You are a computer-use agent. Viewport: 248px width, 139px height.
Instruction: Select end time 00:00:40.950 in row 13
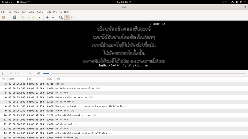coord(35,129)
